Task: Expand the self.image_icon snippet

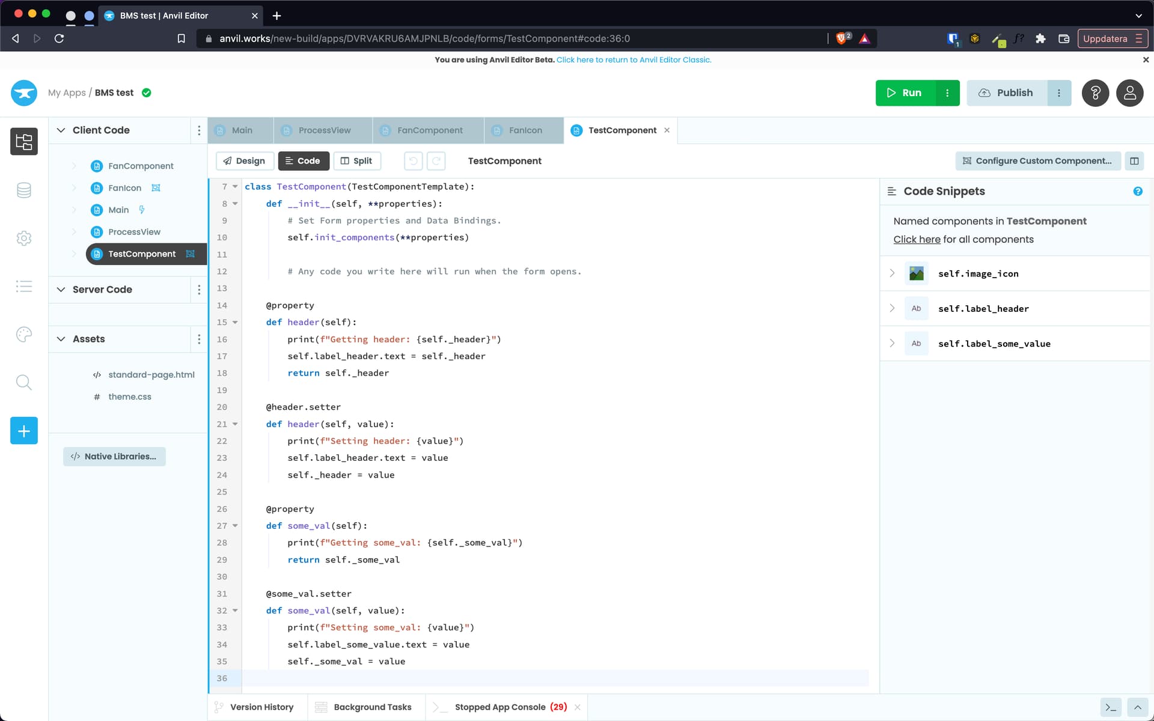Action: click(892, 273)
